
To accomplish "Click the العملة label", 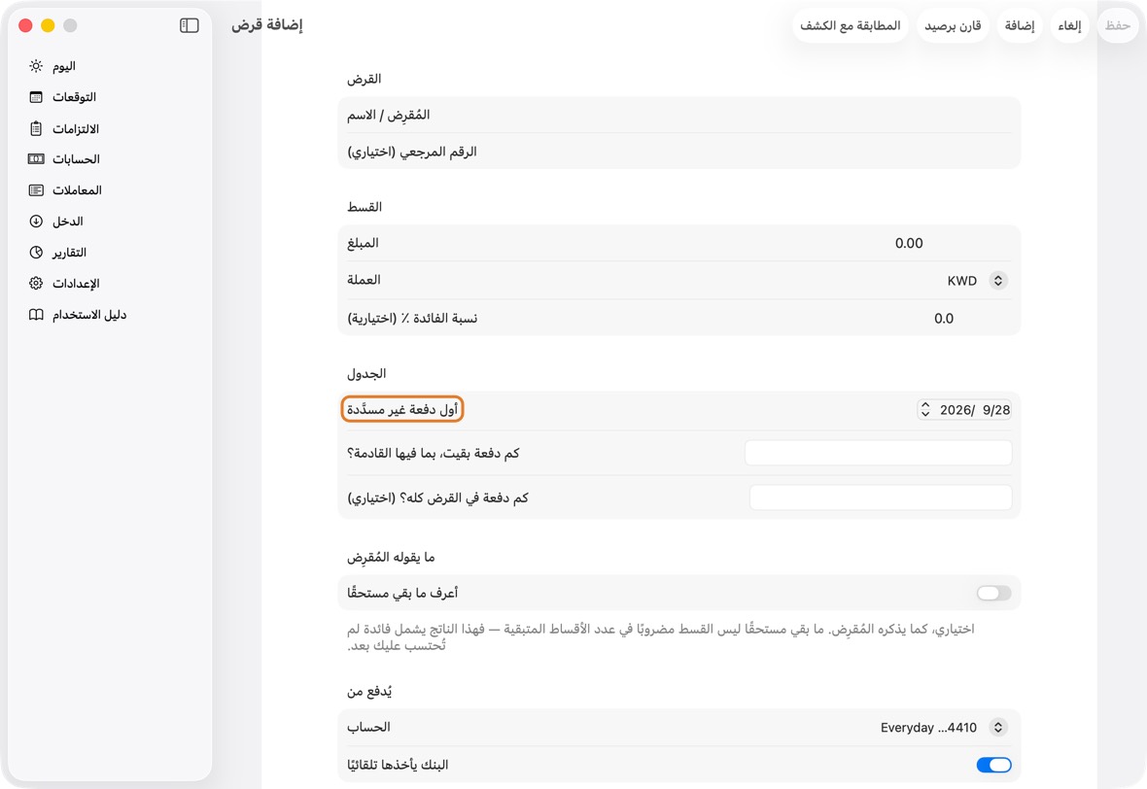I will 364,280.
